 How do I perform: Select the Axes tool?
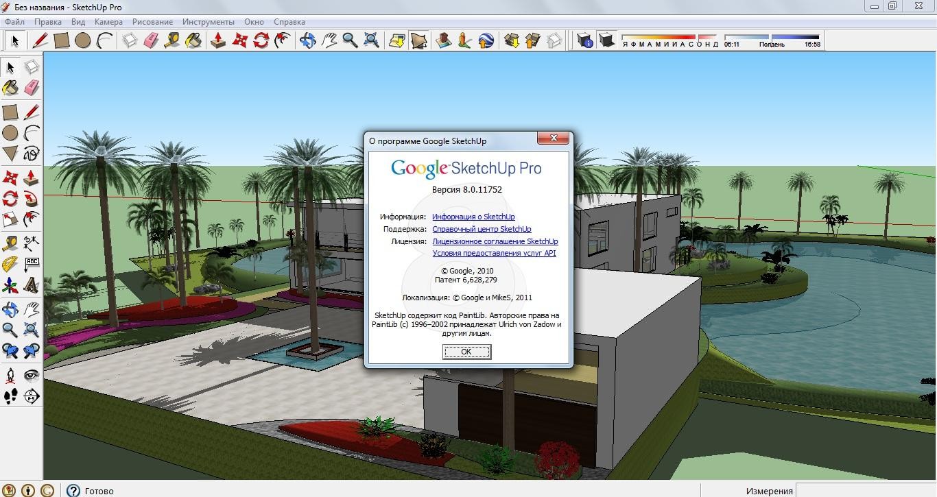point(10,285)
